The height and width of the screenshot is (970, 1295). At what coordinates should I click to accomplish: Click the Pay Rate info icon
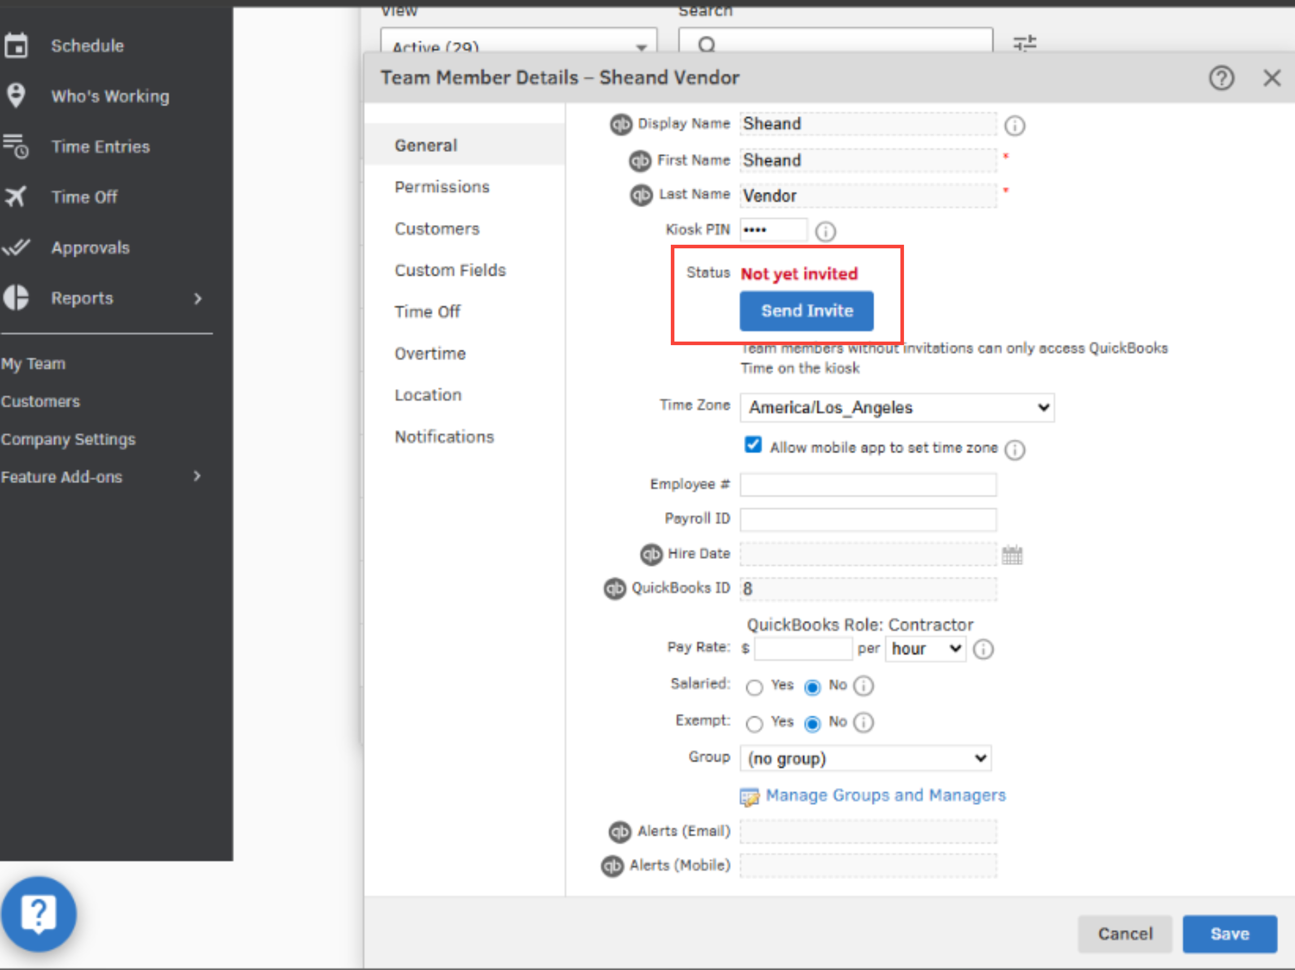983,649
